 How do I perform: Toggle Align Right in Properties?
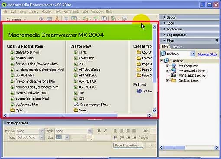[x=128, y=131]
